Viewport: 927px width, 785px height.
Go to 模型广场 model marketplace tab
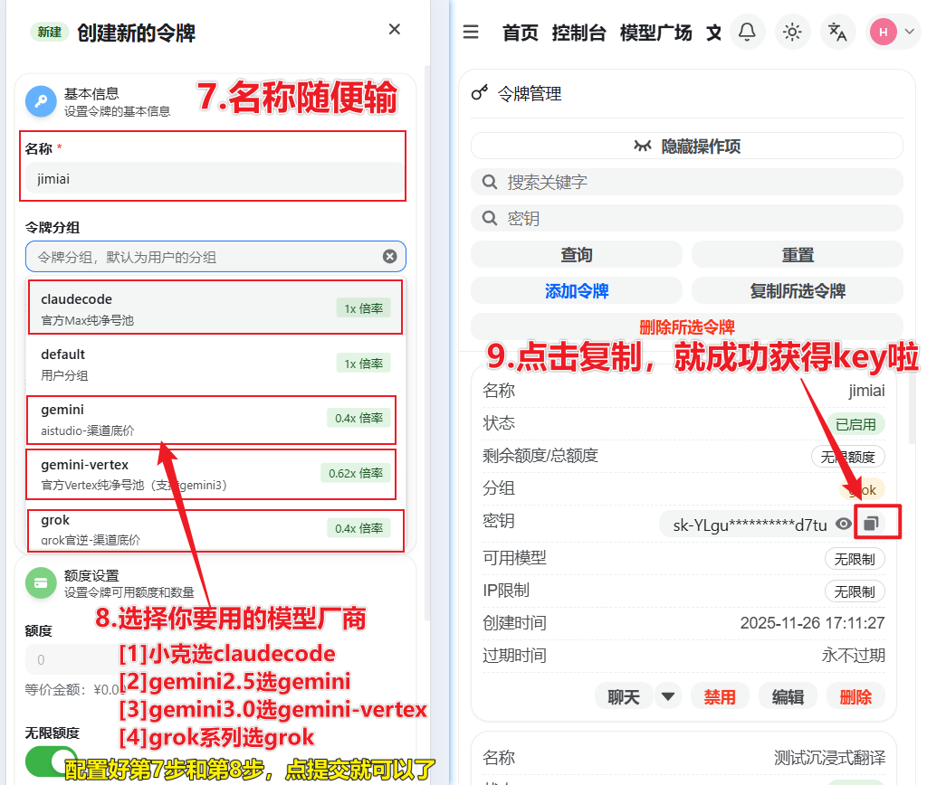tap(655, 33)
